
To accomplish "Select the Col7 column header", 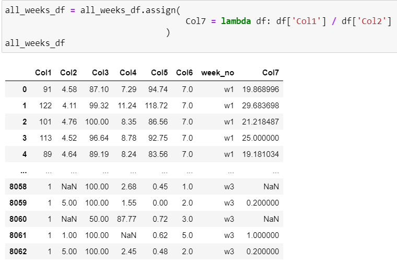I will [x=271, y=73].
